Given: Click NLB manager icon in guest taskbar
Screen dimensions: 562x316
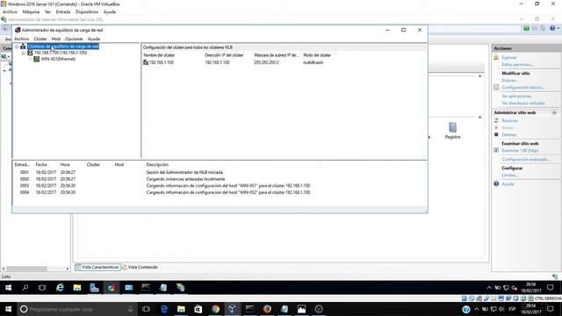Looking at the screenshot, I should tap(112, 288).
